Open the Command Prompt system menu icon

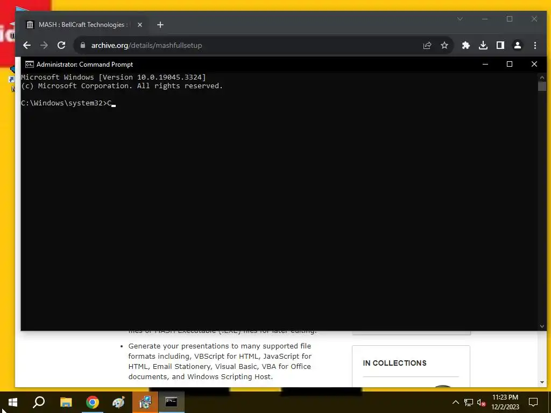30,65
